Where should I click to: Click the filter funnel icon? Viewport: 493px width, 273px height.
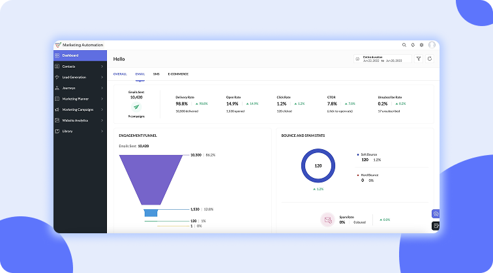tap(419, 59)
